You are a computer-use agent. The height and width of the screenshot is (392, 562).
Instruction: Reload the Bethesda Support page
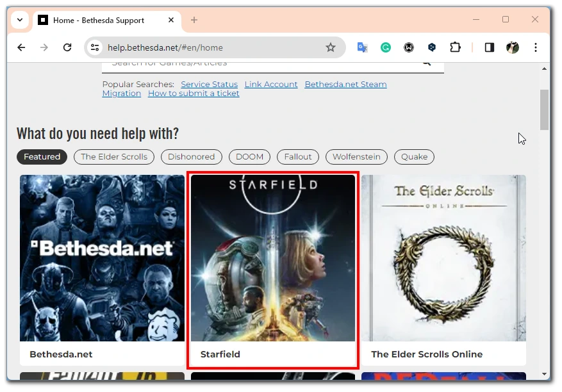[67, 47]
